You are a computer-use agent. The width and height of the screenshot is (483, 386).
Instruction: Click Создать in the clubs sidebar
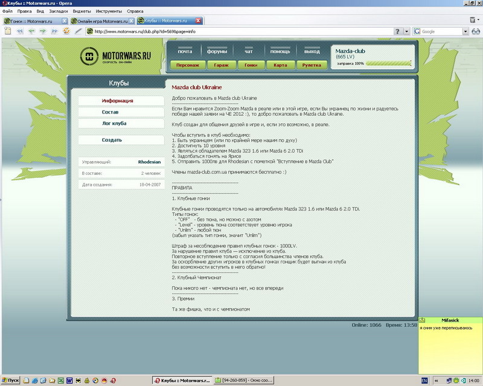121,140
